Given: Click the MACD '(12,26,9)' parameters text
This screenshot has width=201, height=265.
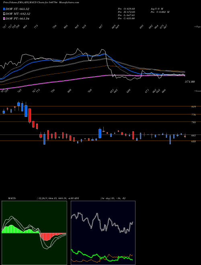Looking at the screenshot, I should click(42, 198).
